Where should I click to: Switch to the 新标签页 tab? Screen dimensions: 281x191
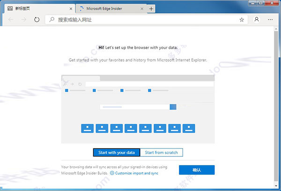(x=40, y=8)
